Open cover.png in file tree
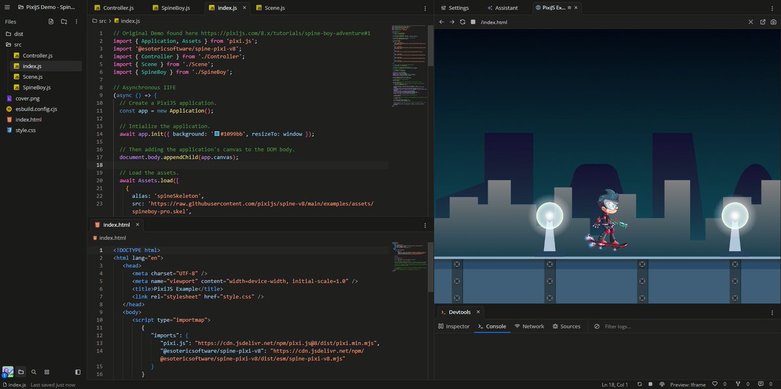Screen dimensions: 781x389 (27, 98)
